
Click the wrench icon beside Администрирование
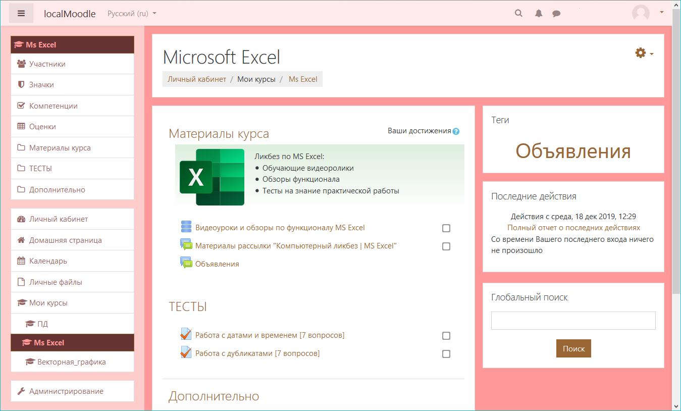[x=21, y=391]
